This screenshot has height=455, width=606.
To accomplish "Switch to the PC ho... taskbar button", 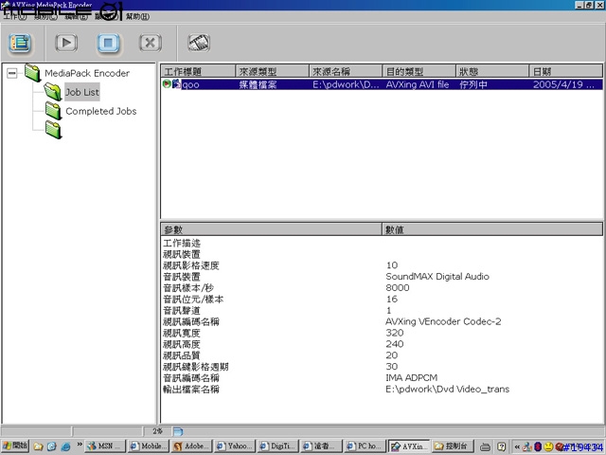I will pos(365,446).
